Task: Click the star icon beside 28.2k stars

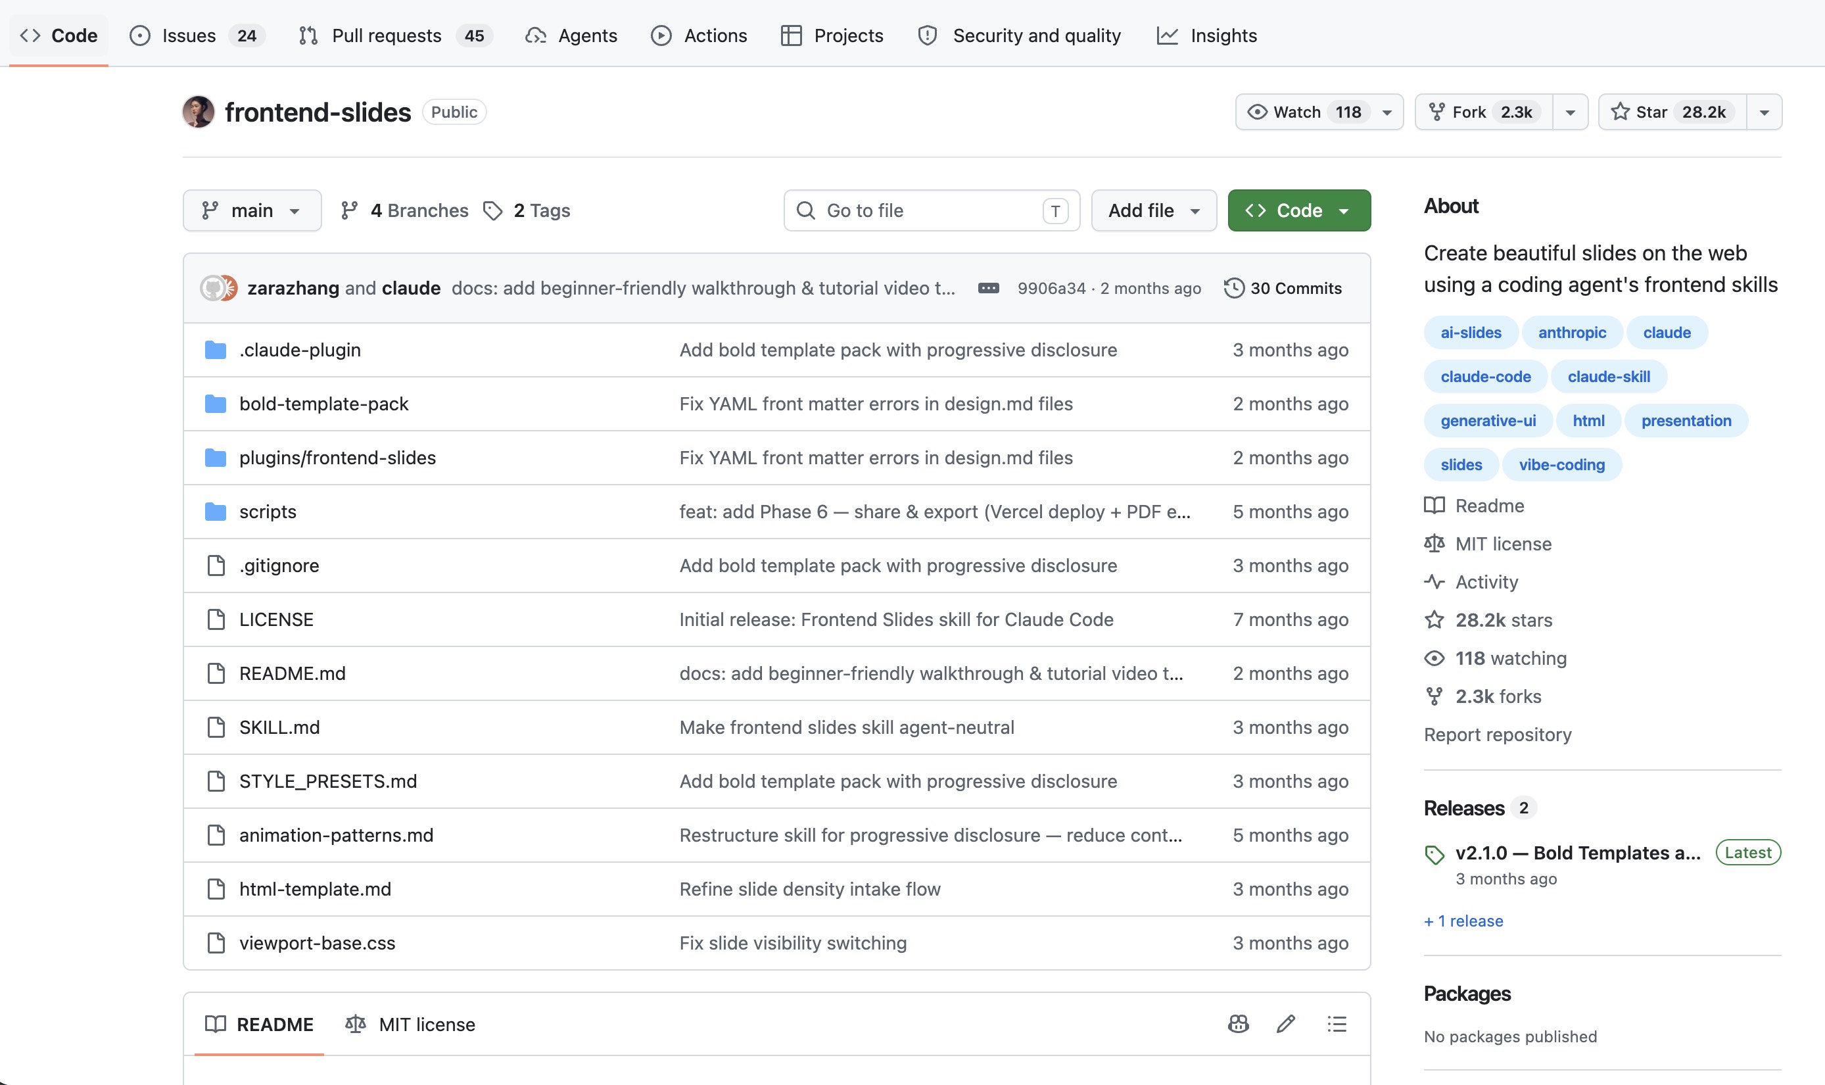Action: pyautogui.click(x=1434, y=620)
